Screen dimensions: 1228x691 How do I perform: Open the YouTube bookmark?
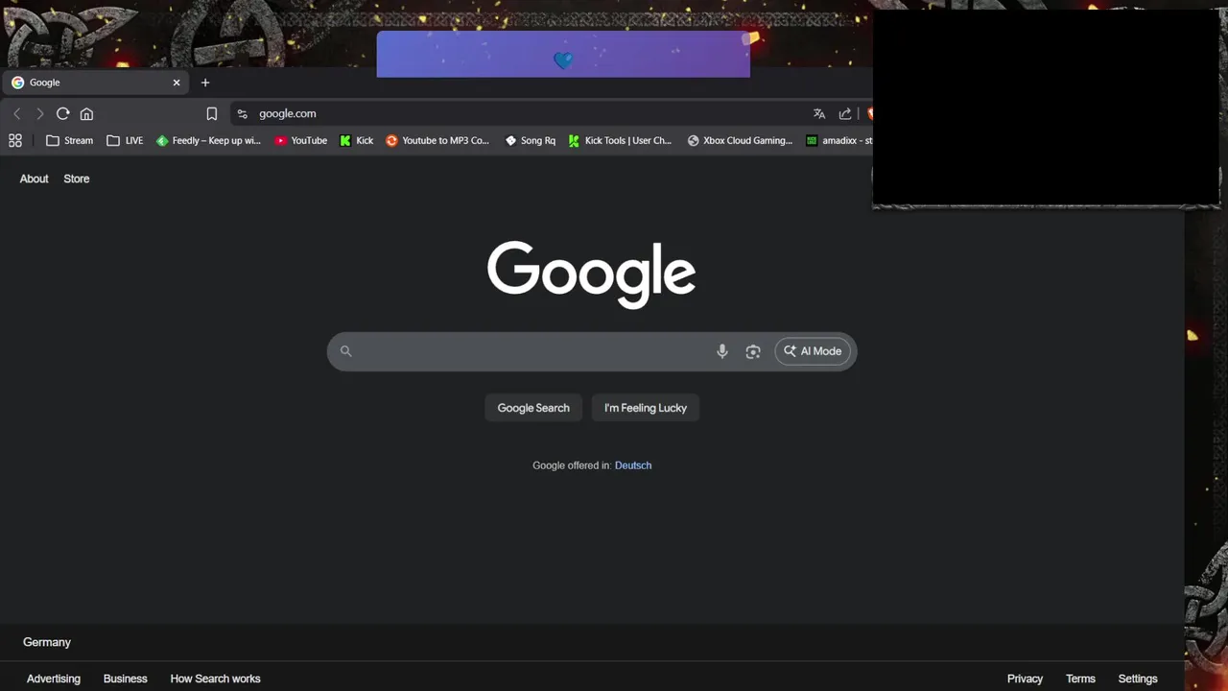(x=301, y=140)
